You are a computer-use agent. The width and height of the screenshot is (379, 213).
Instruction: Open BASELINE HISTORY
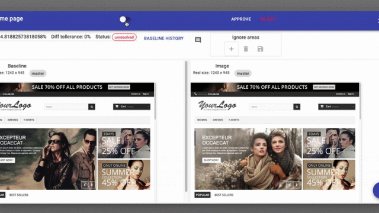click(163, 38)
